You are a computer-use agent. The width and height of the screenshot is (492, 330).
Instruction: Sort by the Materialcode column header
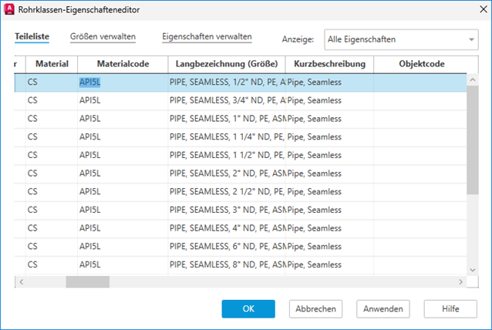click(x=123, y=63)
